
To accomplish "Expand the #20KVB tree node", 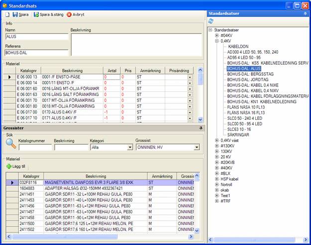I will click(217, 163).
